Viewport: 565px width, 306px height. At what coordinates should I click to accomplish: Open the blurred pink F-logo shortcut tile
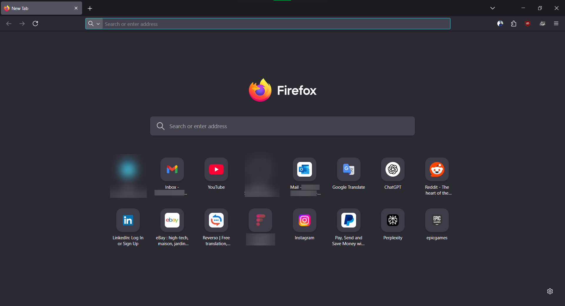[260, 220]
